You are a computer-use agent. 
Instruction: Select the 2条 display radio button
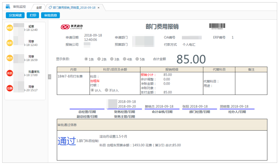99,59
